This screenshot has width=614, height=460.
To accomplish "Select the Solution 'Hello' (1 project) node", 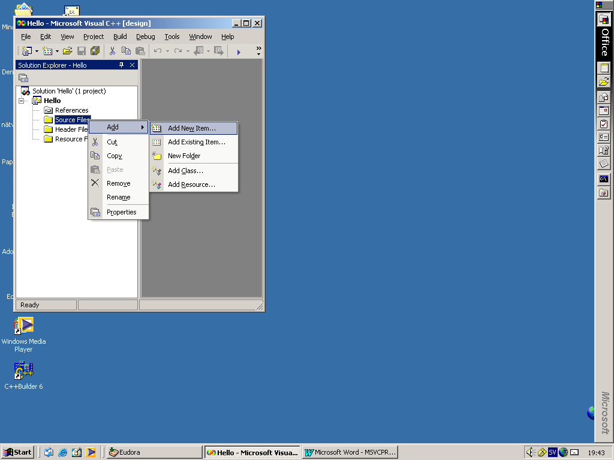I will 70,91.
